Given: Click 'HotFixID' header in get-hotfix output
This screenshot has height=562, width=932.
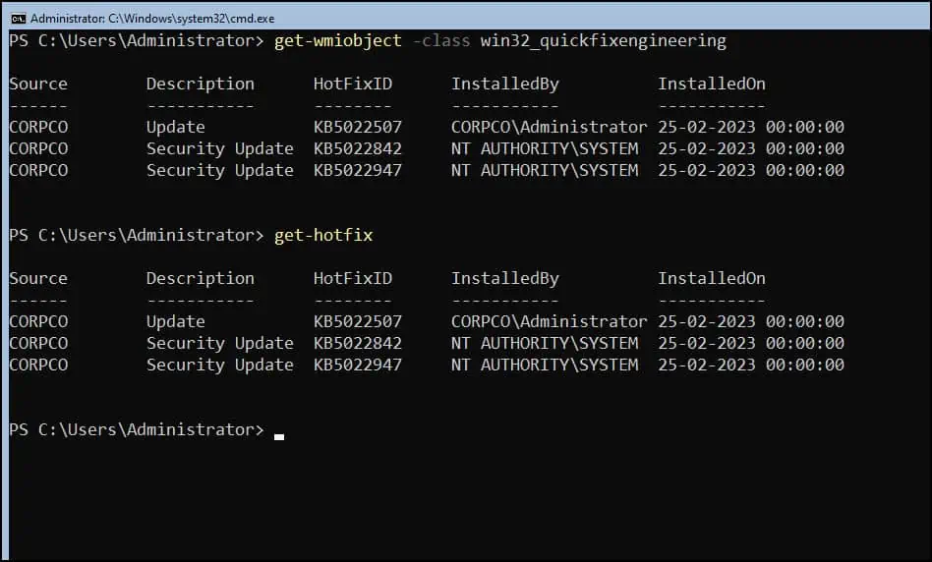Looking at the screenshot, I should point(353,279).
